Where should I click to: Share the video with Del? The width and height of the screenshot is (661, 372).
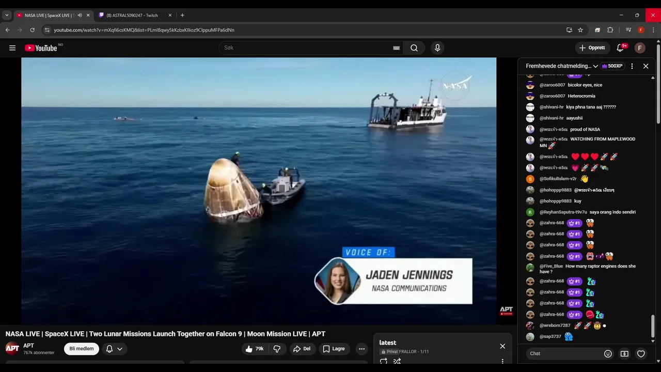(x=302, y=349)
